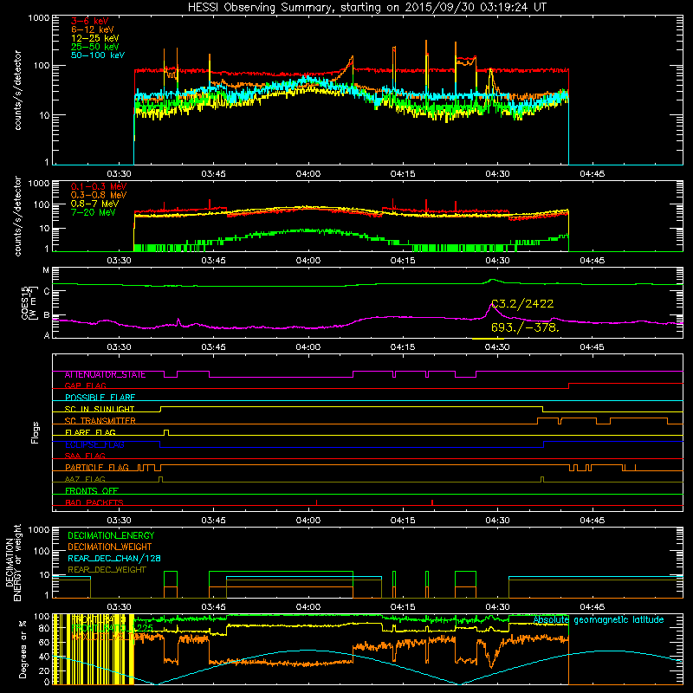Click the C class label on GOES axis
Screen dimensions: 693x693
click(x=47, y=292)
